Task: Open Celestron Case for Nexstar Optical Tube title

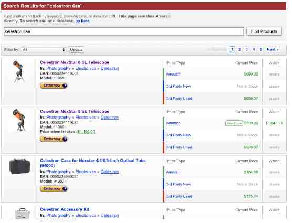Action: click(x=93, y=163)
